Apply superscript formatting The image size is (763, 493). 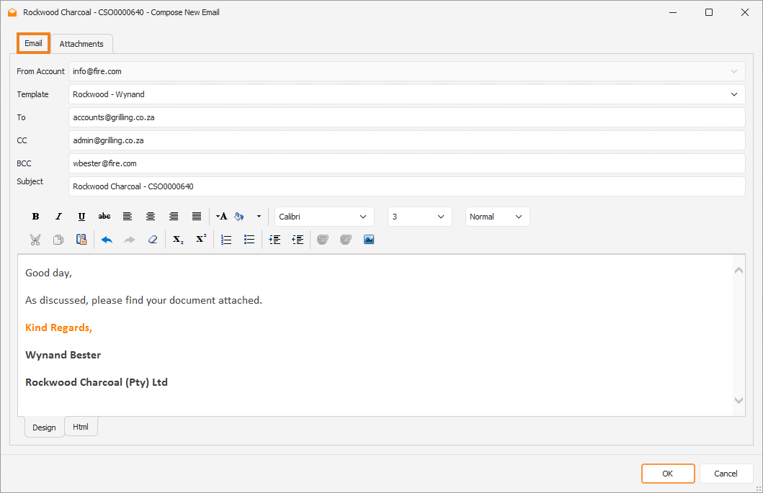(x=201, y=240)
